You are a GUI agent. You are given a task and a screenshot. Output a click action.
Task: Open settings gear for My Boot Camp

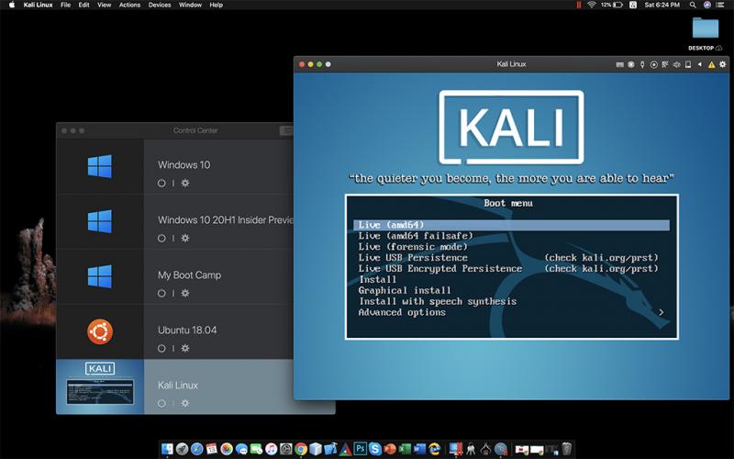pyautogui.click(x=185, y=293)
